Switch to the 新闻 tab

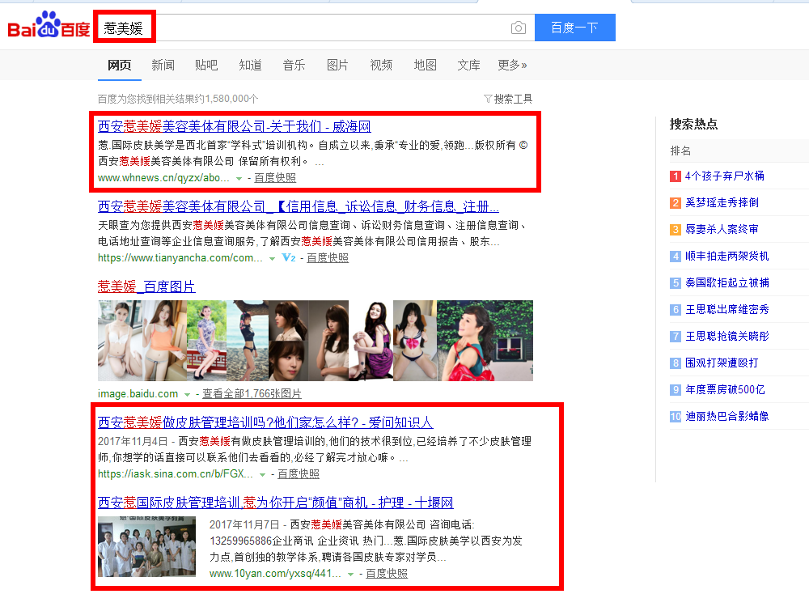[x=163, y=65]
